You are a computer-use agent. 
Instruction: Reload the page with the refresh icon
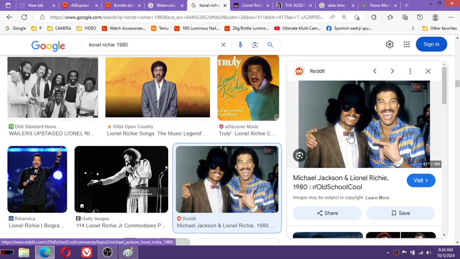(24, 17)
